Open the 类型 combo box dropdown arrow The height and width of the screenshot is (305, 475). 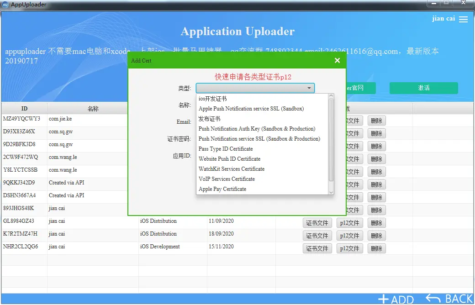[x=309, y=88]
